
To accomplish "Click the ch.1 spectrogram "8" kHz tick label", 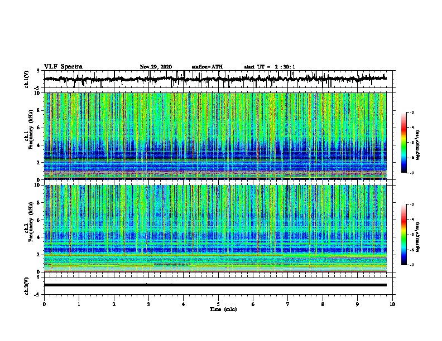I will 39,110.
